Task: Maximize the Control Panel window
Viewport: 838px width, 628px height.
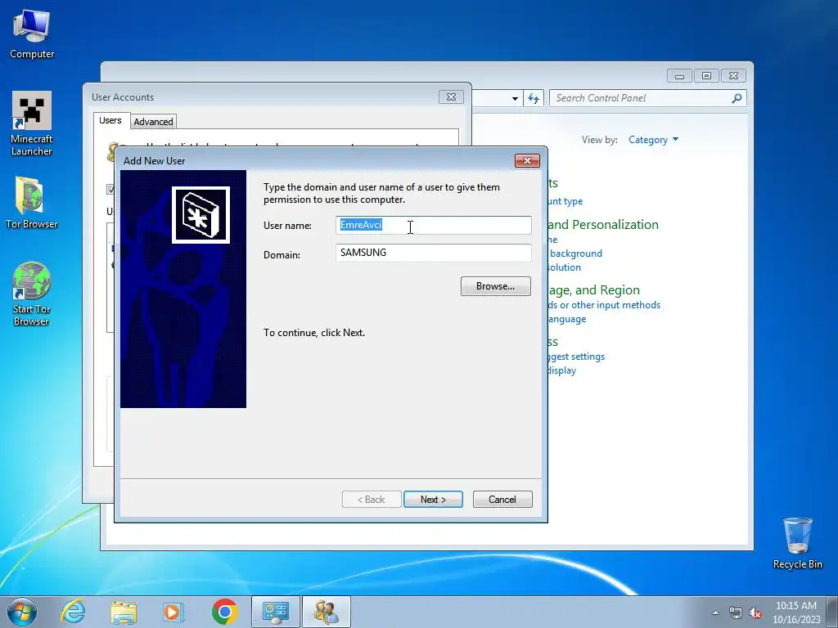Action: click(706, 76)
